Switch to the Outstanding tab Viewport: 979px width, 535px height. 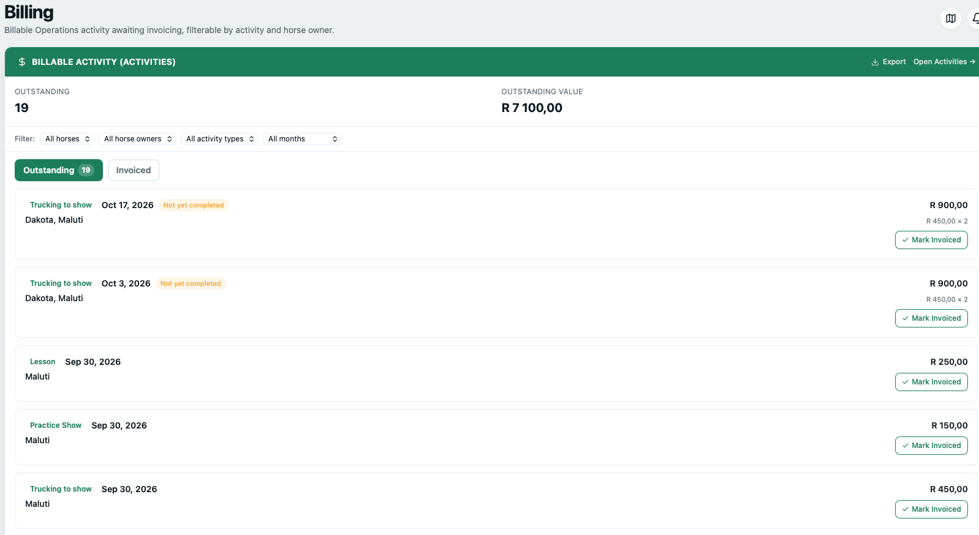(x=59, y=170)
